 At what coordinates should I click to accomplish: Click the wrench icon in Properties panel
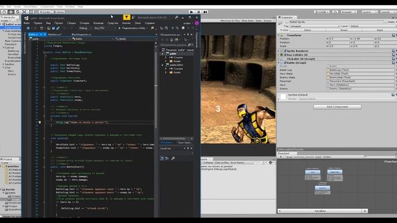coord(173,159)
